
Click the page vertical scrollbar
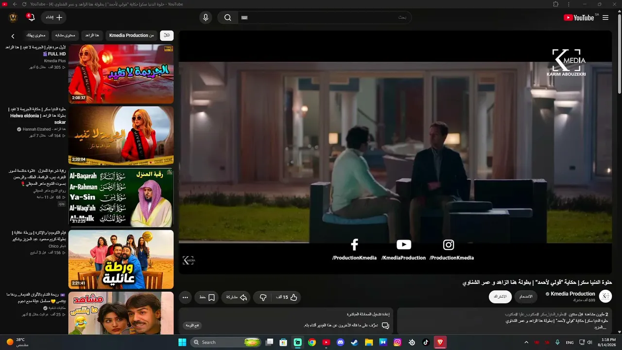click(619, 53)
